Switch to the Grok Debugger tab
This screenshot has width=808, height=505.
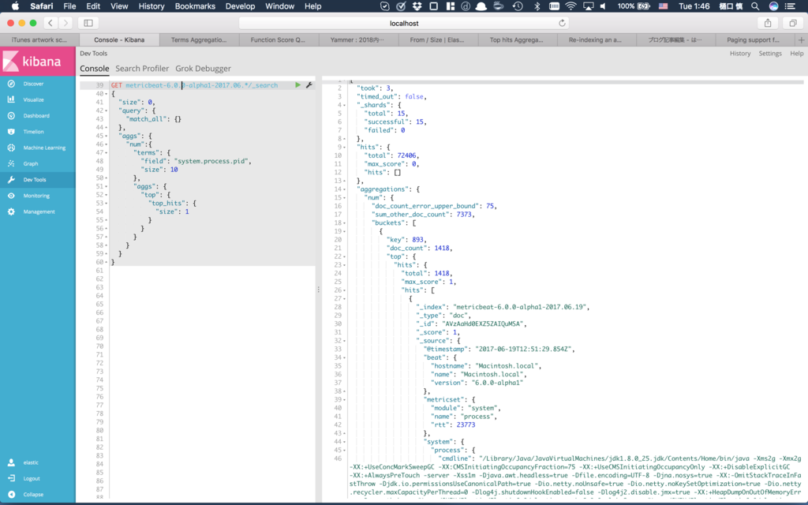tap(203, 69)
